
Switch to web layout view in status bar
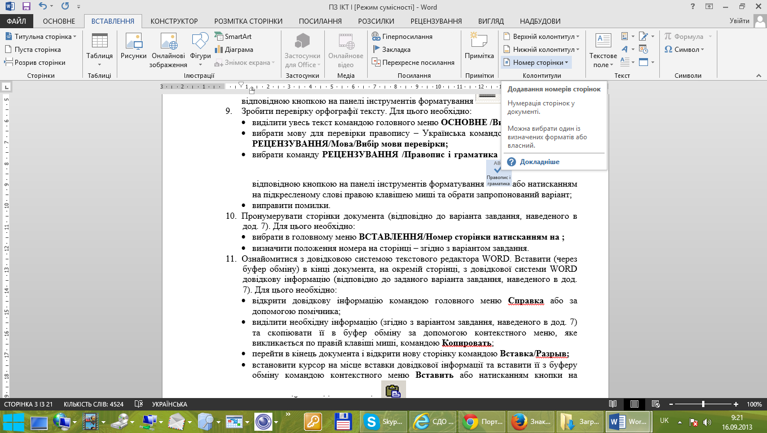pyautogui.click(x=655, y=404)
